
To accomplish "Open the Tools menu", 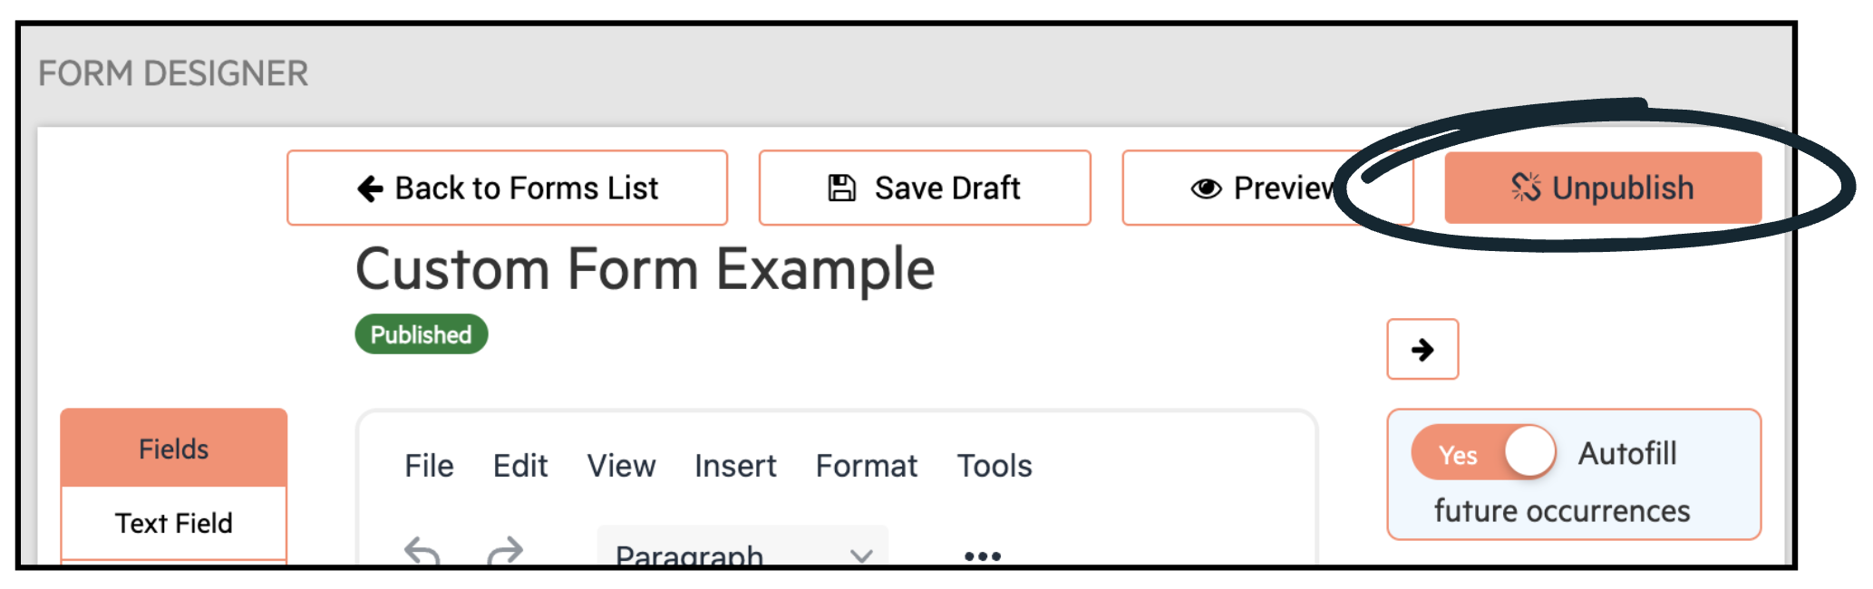I will pyautogui.click(x=995, y=466).
